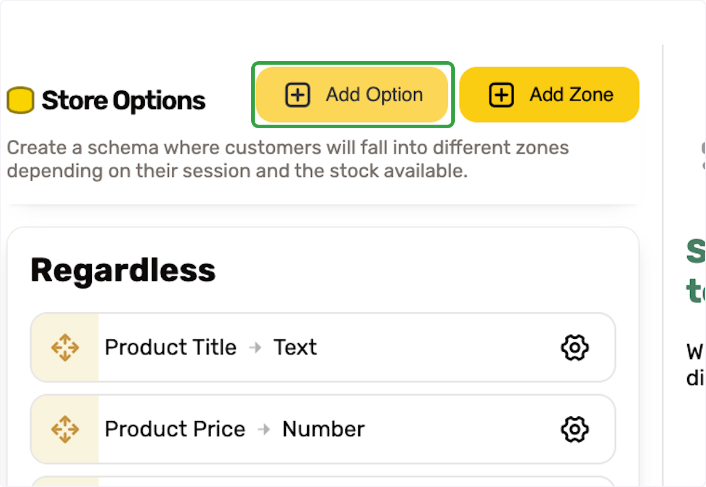
Task: Click the Store Options heading
Action: tap(124, 101)
